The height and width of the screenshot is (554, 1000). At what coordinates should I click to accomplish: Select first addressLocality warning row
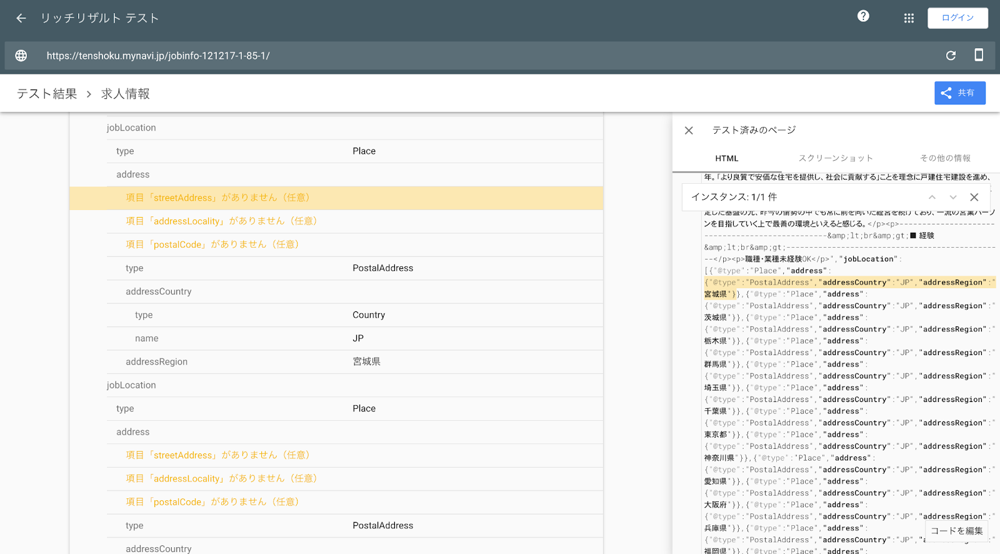355,221
